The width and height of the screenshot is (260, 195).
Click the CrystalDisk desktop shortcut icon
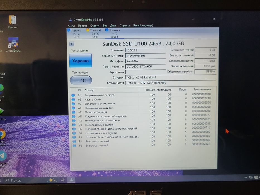click(13, 45)
